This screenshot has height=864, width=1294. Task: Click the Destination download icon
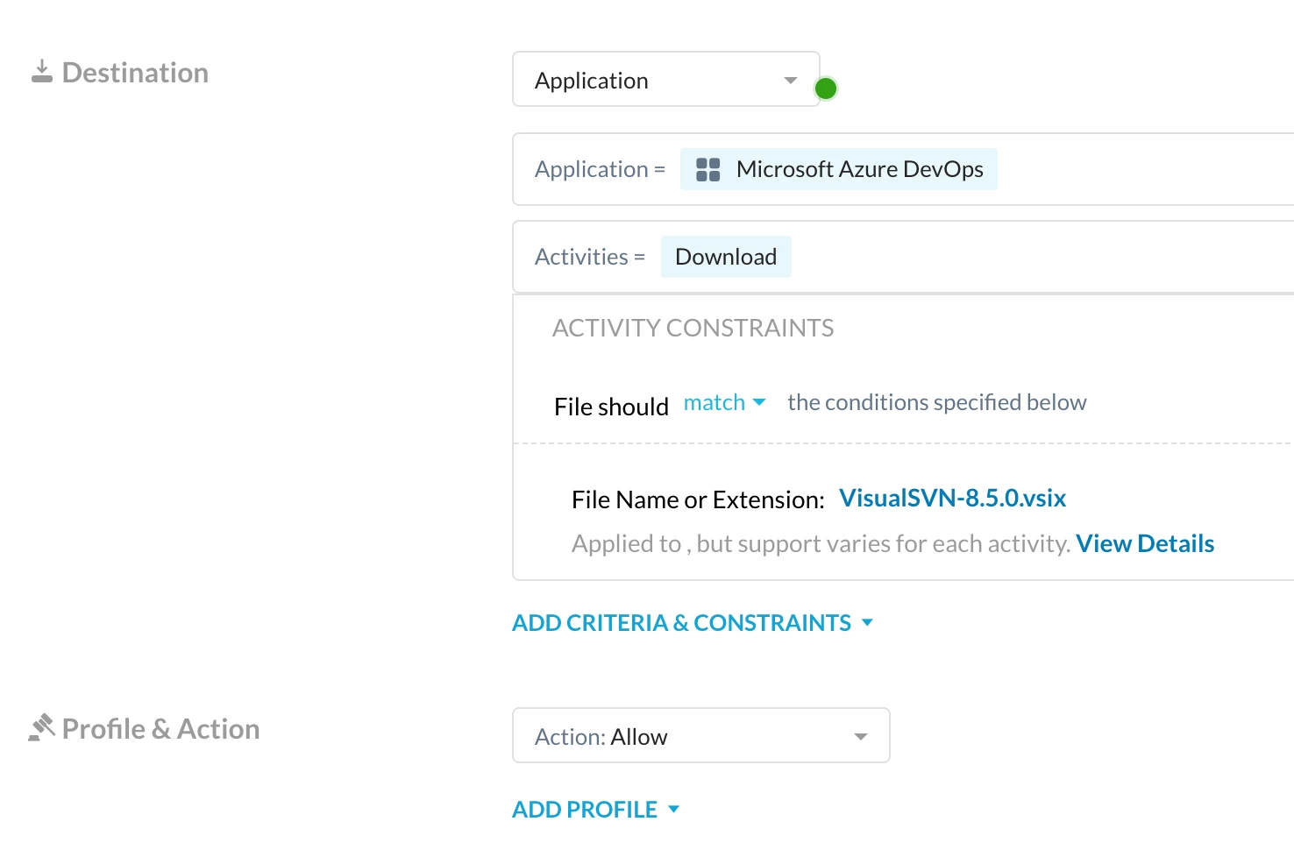point(41,72)
